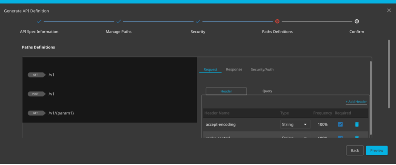Click the + Add Header link
The image size is (396, 165).
(356, 102)
